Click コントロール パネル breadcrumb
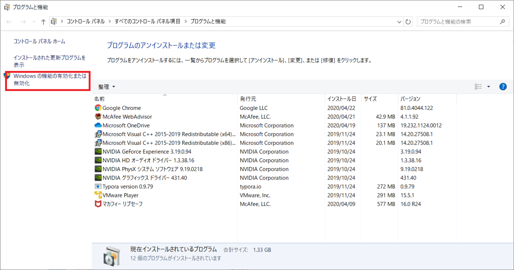This screenshot has height=270, width=514. 86,22
